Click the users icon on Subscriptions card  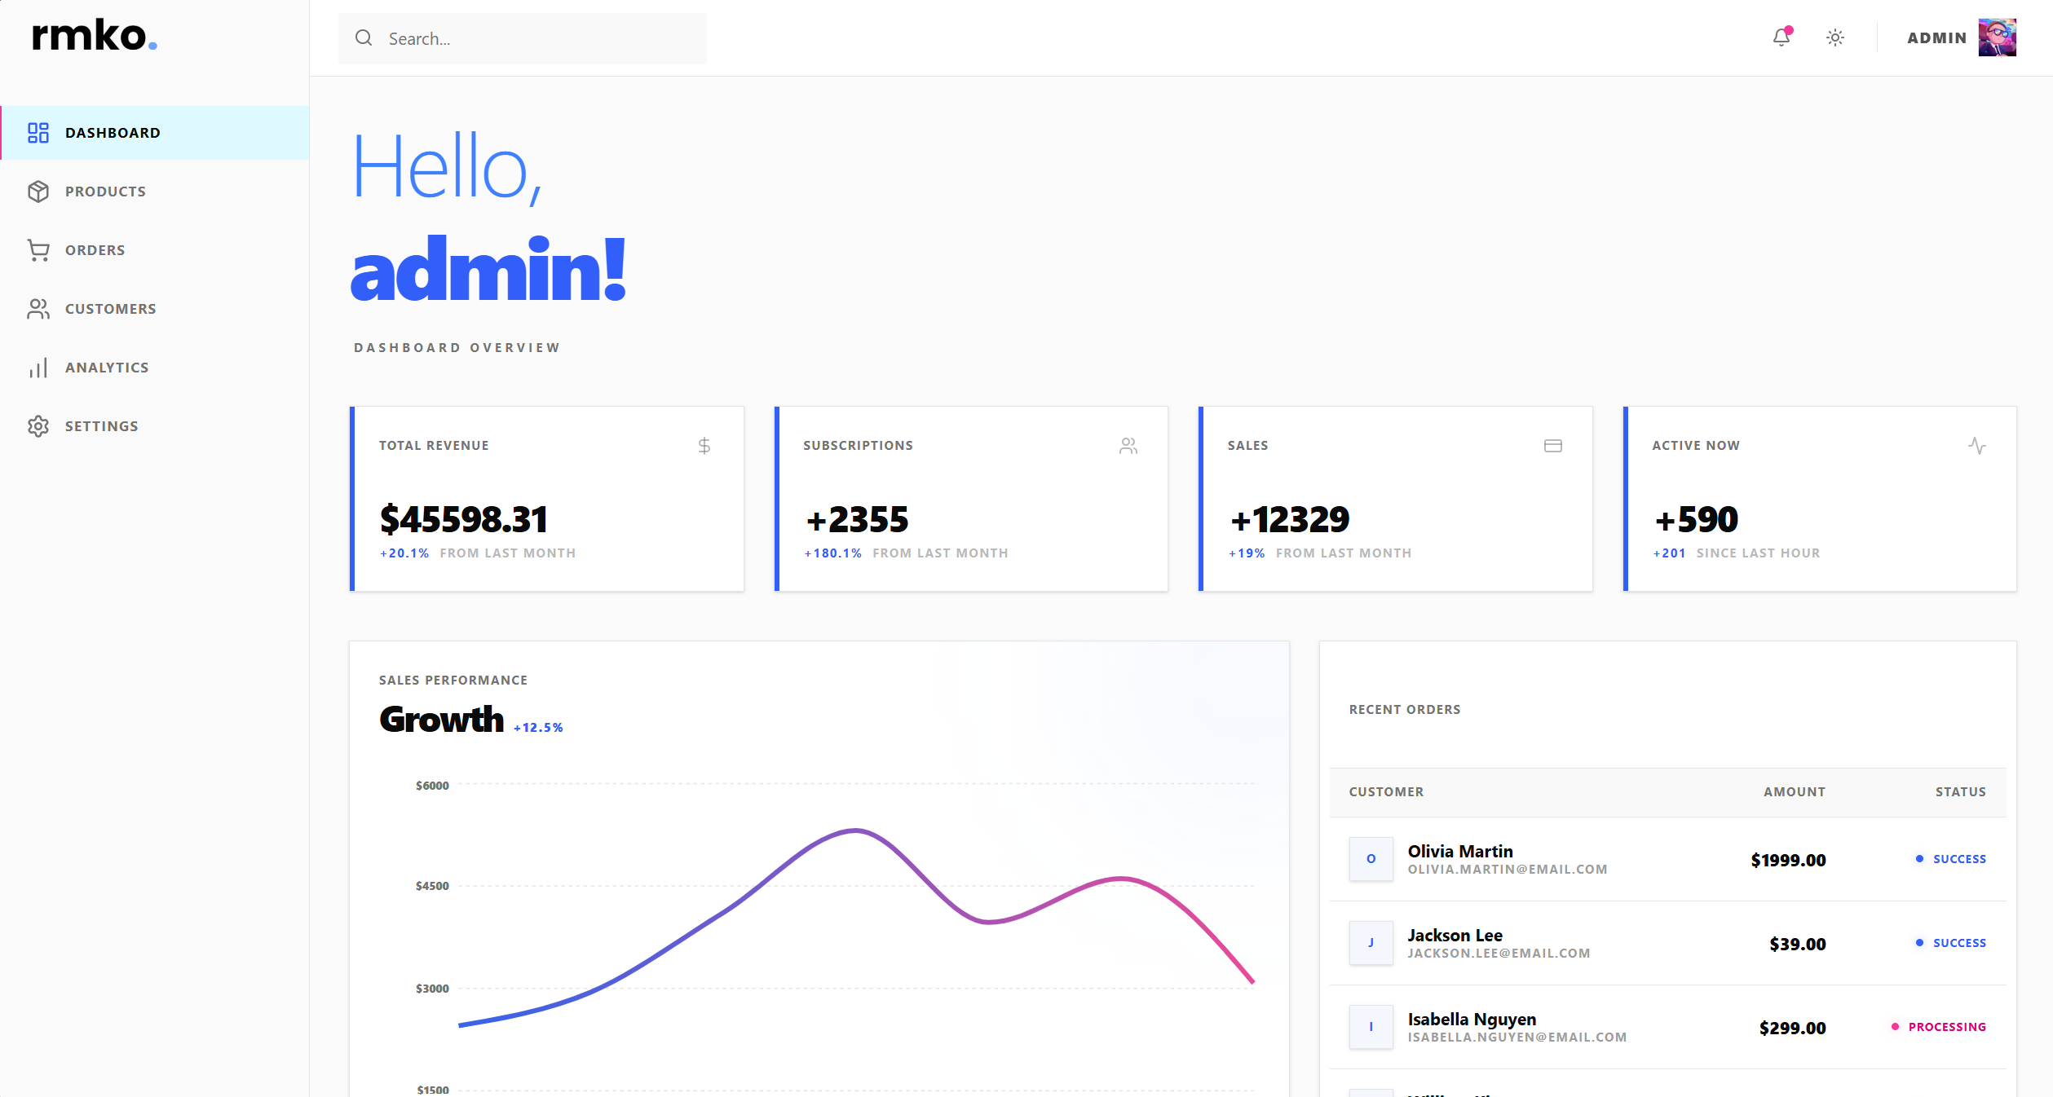(1128, 445)
